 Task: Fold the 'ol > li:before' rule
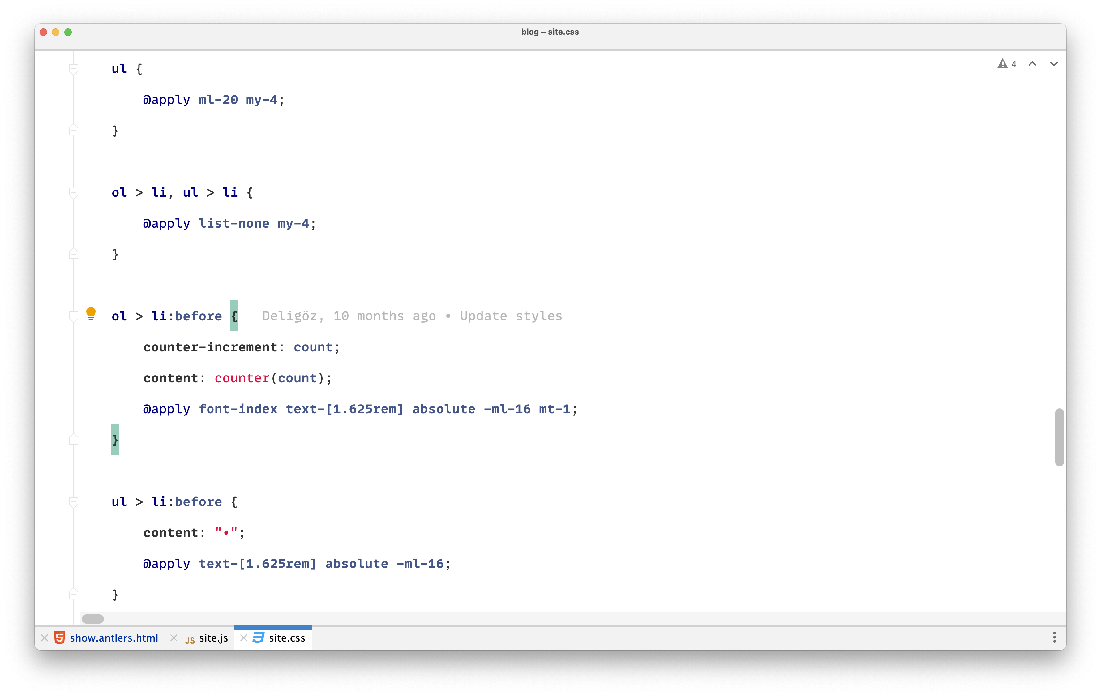click(x=74, y=316)
